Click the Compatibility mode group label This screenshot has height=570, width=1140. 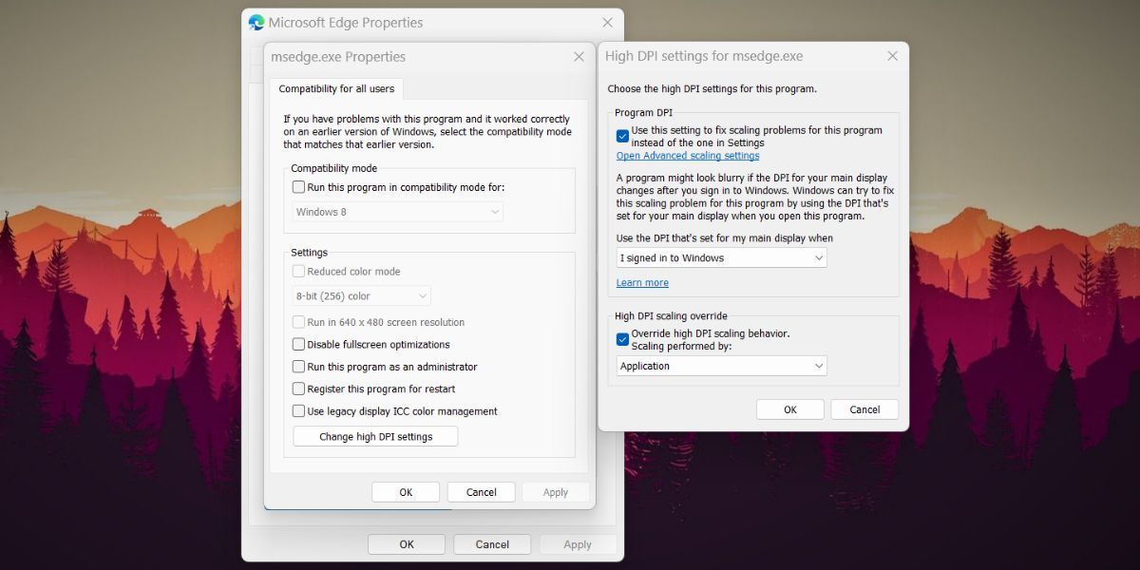(333, 168)
